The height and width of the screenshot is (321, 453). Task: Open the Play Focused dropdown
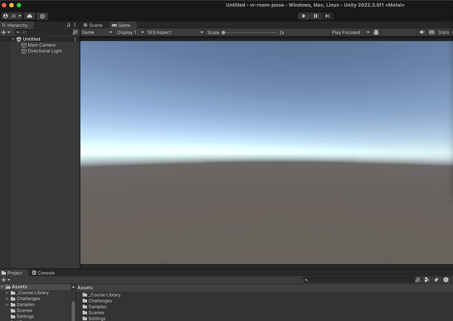(350, 32)
